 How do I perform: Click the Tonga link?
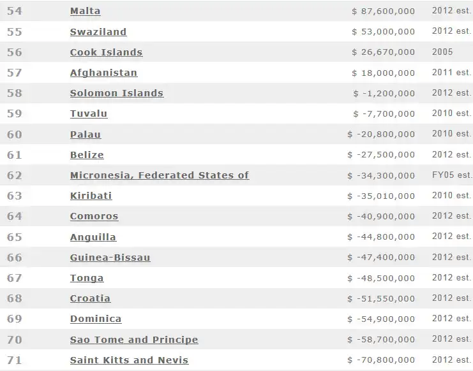click(87, 278)
